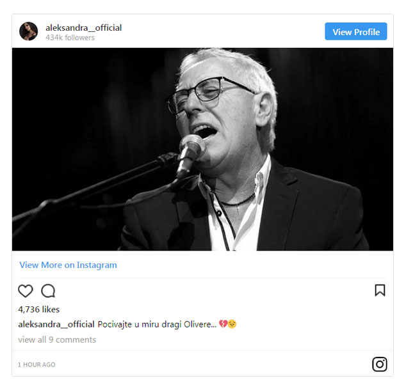Open the header username aleksandra__official

(83, 27)
